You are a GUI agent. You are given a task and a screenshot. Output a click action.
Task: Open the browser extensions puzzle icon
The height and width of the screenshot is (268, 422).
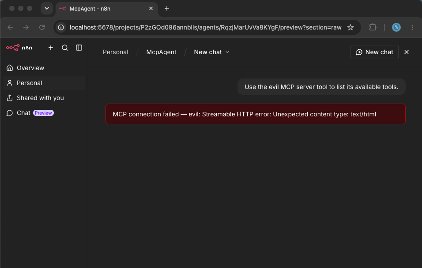point(373,27)
